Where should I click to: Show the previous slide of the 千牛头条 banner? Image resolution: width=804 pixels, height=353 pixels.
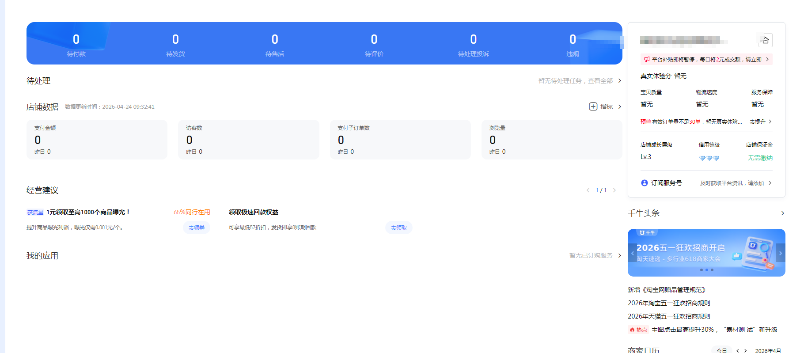633,253
